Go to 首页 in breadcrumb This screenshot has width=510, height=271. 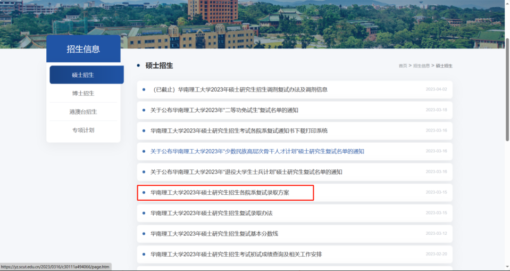point(403,66)
